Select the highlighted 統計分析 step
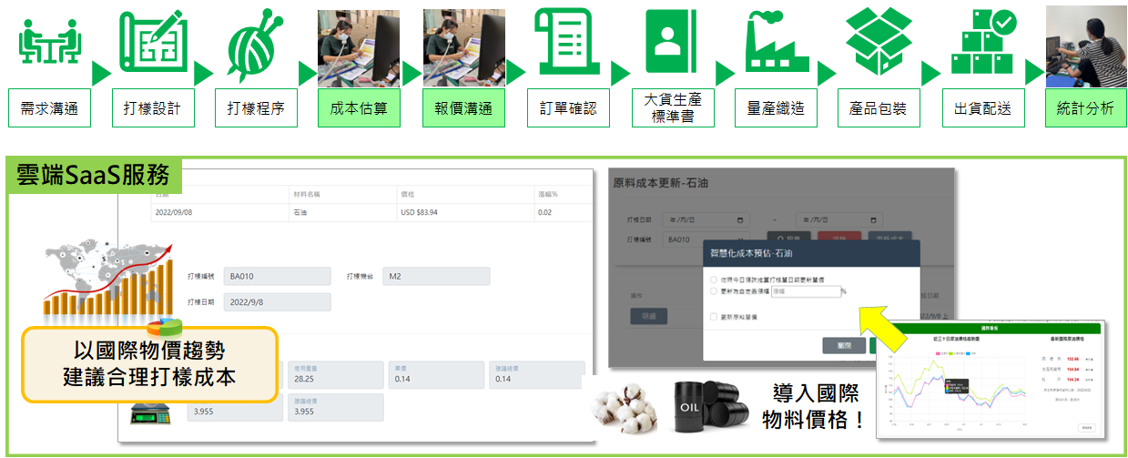1128x458 pixels. coord(1085,108)
